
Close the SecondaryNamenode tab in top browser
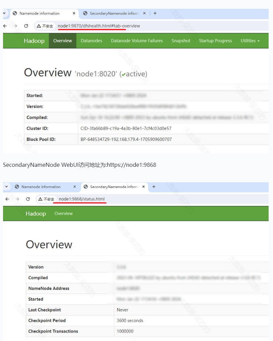click(x=144, y=13)
